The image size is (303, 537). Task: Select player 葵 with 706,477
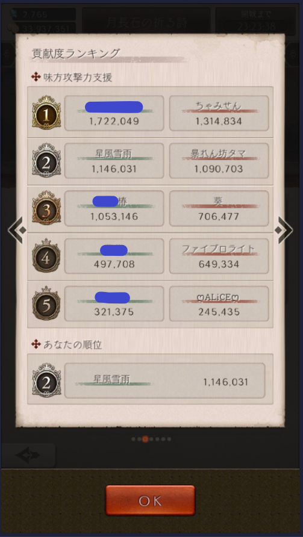click(x=219, y=208)
